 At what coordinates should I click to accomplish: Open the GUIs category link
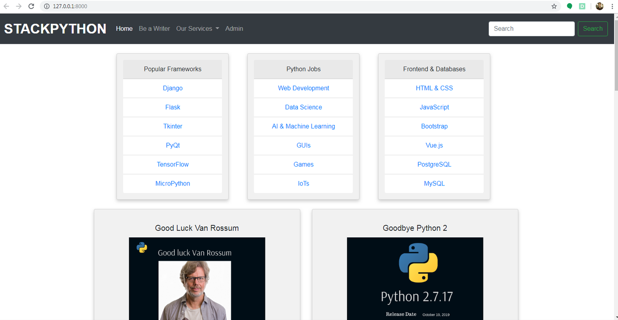click(303, 145)
